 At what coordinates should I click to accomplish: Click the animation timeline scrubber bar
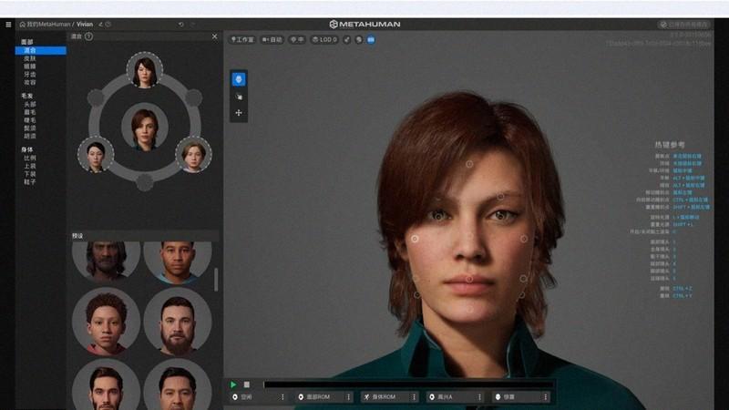pyautogui.click(x=408, y=384)
